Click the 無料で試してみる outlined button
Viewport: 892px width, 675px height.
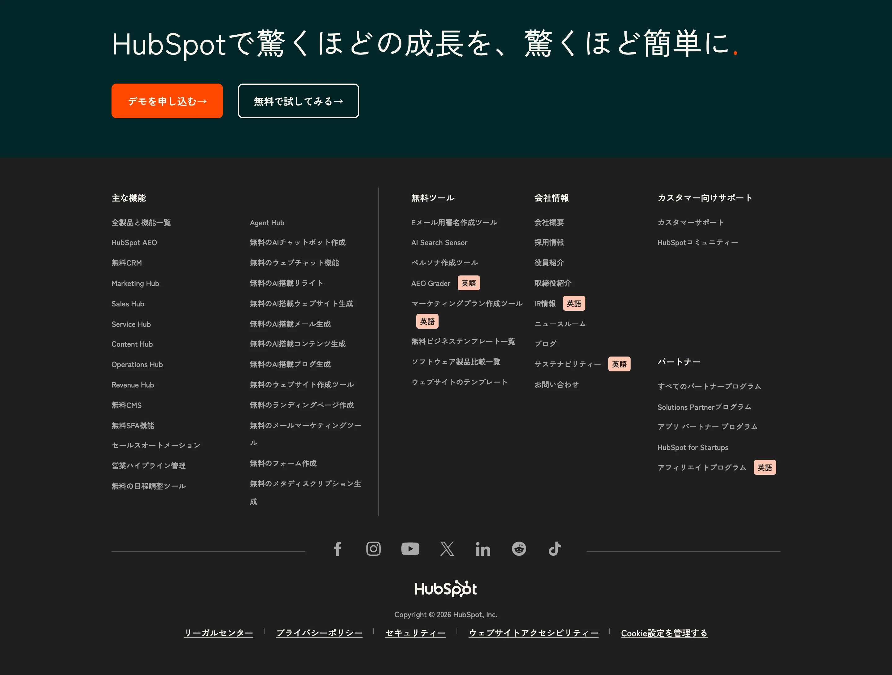(298, 101)
